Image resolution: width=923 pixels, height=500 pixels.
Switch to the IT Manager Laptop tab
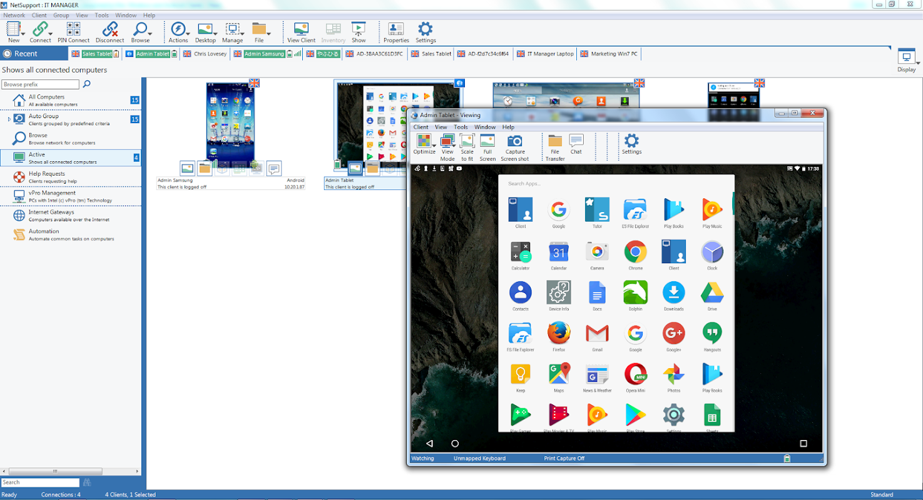tap(544, 54)
